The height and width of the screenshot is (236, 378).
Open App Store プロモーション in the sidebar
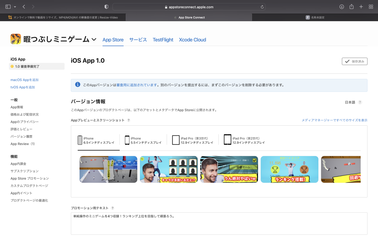coord(30,178)
